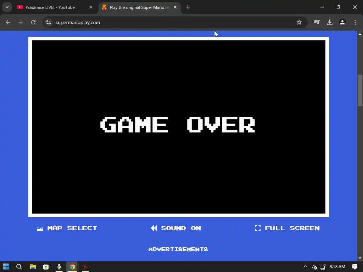363x272 pixels.
Task: Open Windows taskbar search
Action: [19, 267]
